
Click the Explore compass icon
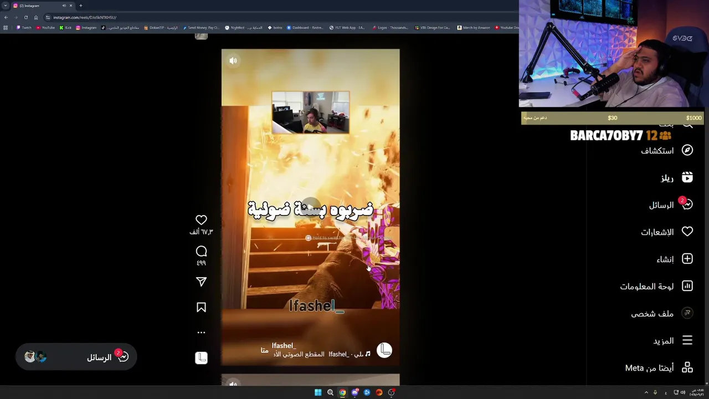tap(687, 150)
